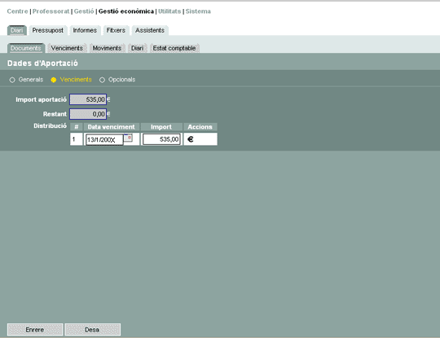Image resolution: width=440 pixels, height=338 pixels.
Task: Open the Sistema menu
Action: tap(198, 11)
